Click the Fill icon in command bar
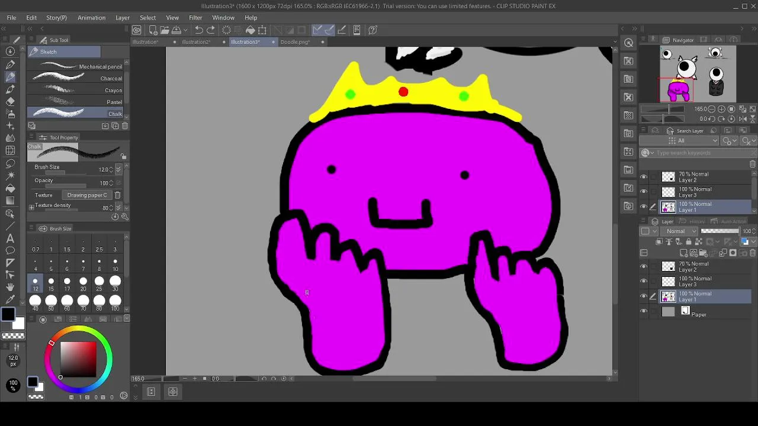This screenshot has height=426, width=758. point(250,30)
